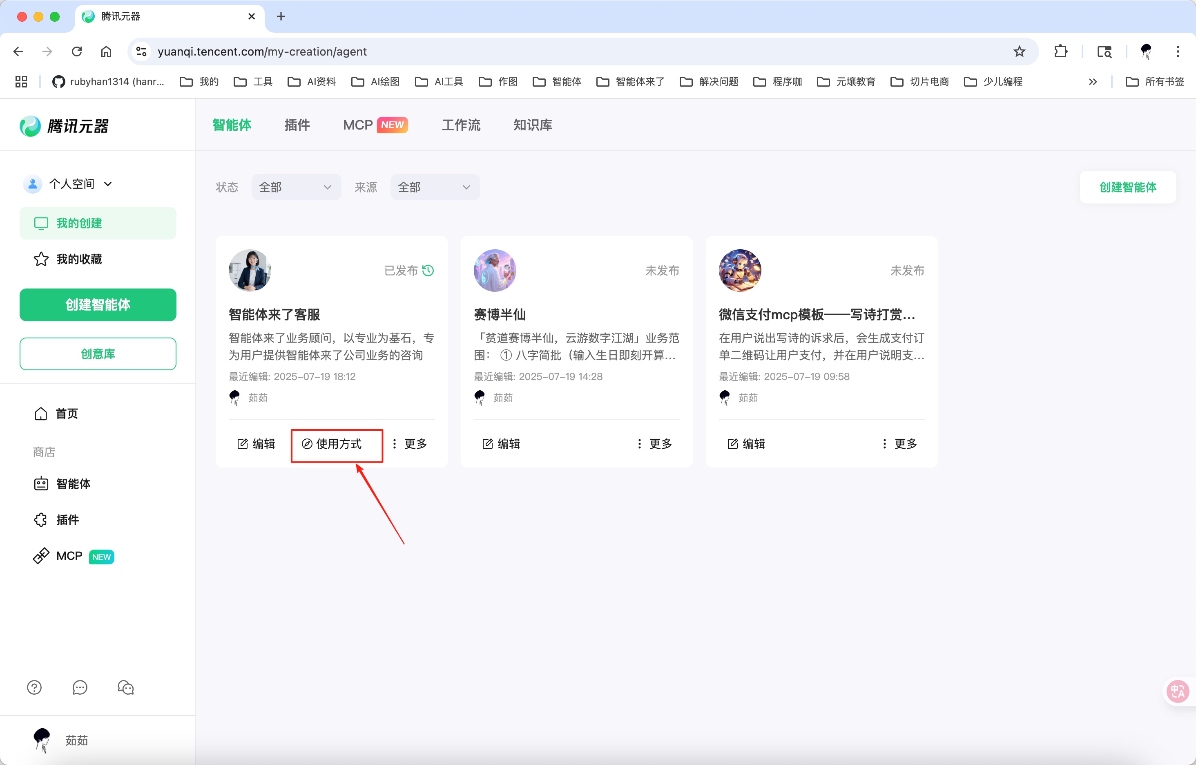The width and height of the screenshot is (1196, 765).
Task: Select the 我的收藏 star icon
Action: tap(41, 259)
